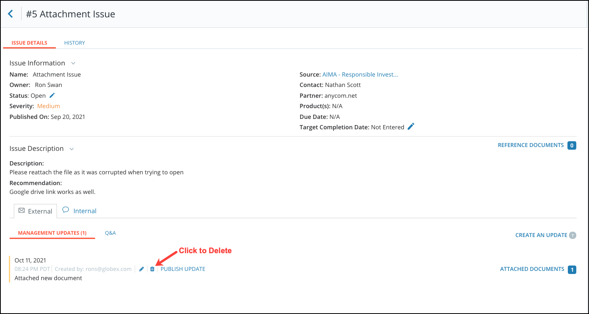The height and width of the screenshot is (314, 589).
Task: Delete the update with trash icon
Action: coord(152,269)
